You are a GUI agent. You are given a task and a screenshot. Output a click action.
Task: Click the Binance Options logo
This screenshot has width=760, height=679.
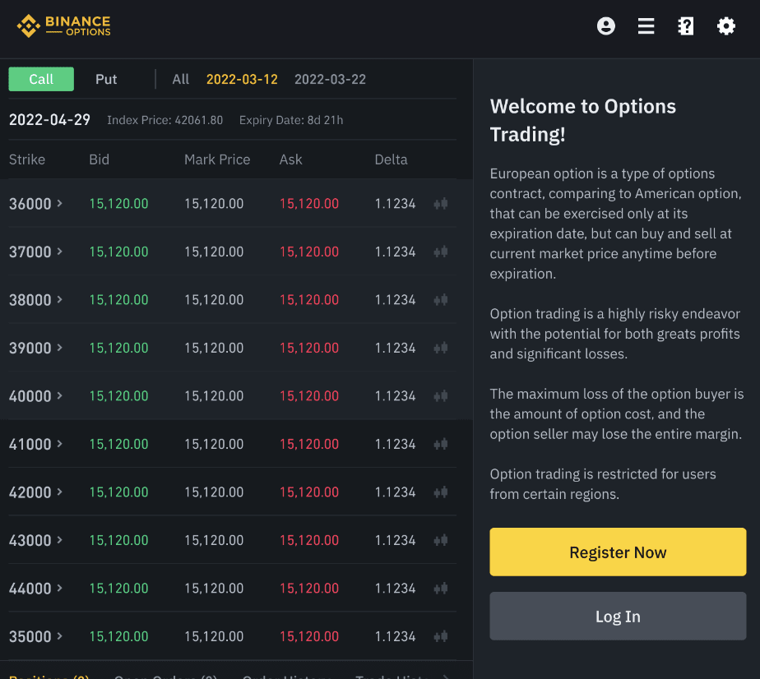pos(64,26)
